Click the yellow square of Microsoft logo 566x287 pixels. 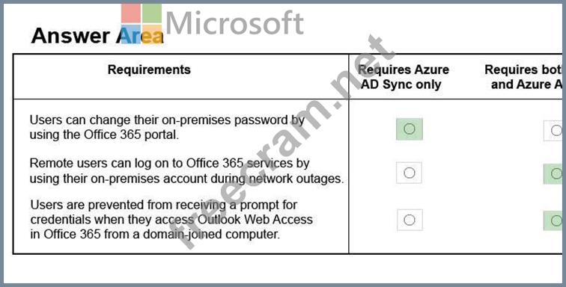151,34
